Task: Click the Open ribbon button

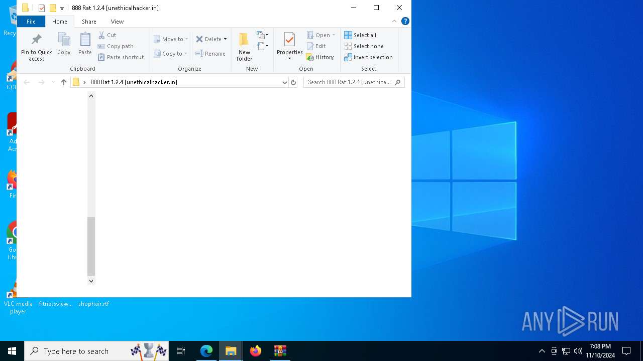Action: coord(318,35)
